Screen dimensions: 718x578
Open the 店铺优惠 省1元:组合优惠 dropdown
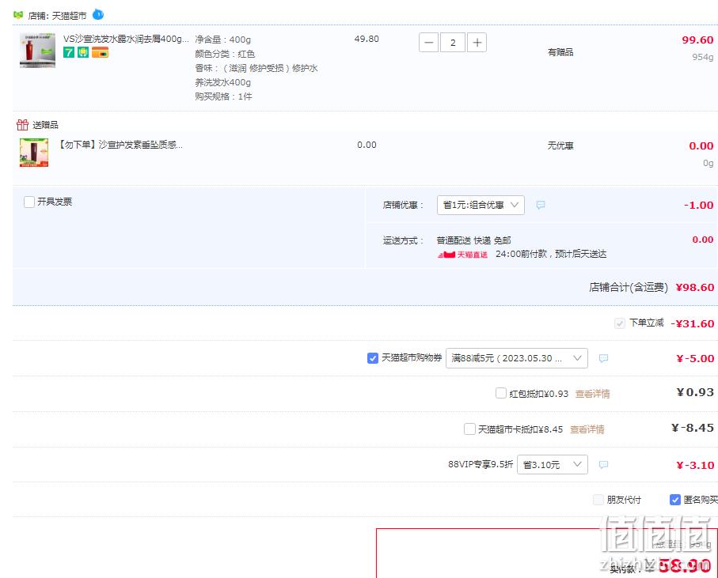[x=481, y=205]
